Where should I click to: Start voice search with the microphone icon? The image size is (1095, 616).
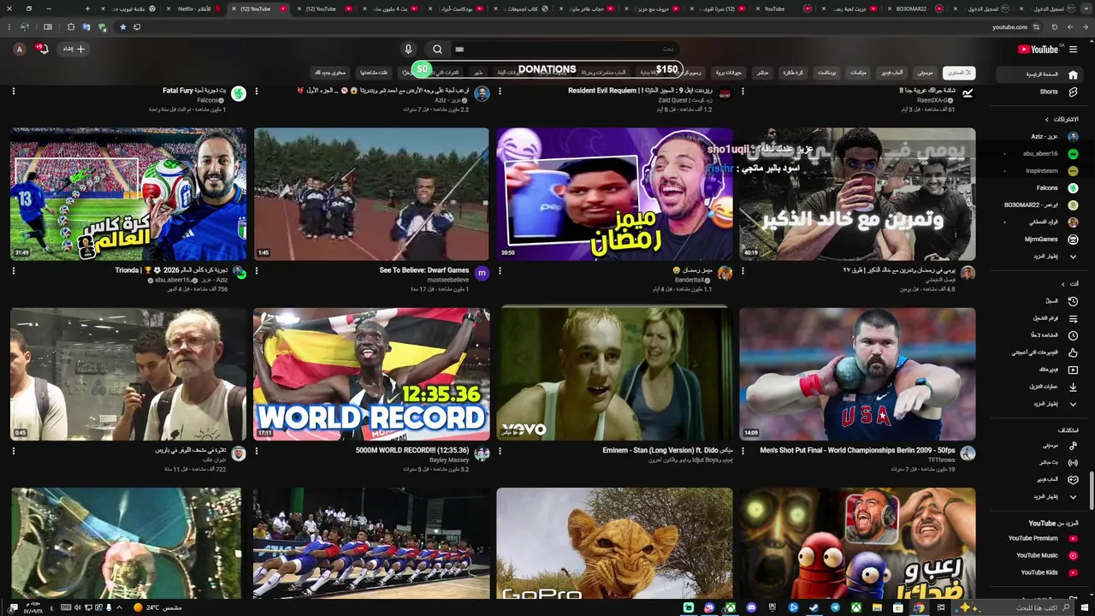(408, 50)
